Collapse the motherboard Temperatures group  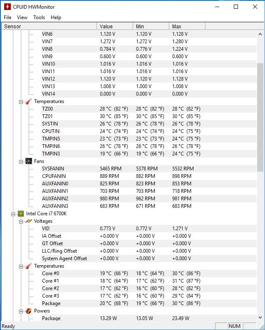point(21,101)
